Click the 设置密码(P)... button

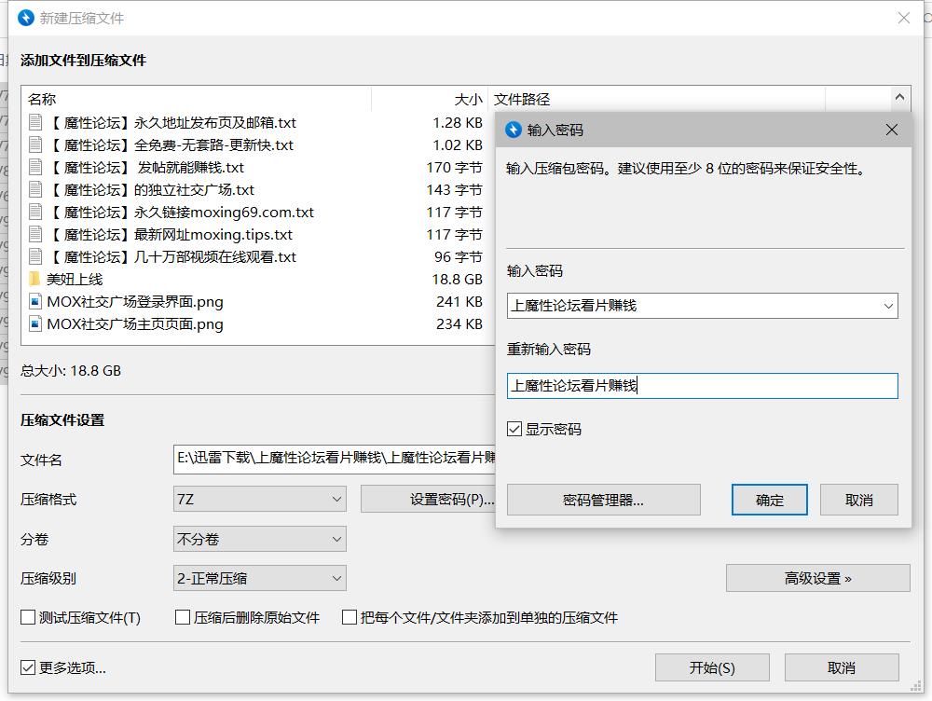pyautogui.click(x=428, y=500)
